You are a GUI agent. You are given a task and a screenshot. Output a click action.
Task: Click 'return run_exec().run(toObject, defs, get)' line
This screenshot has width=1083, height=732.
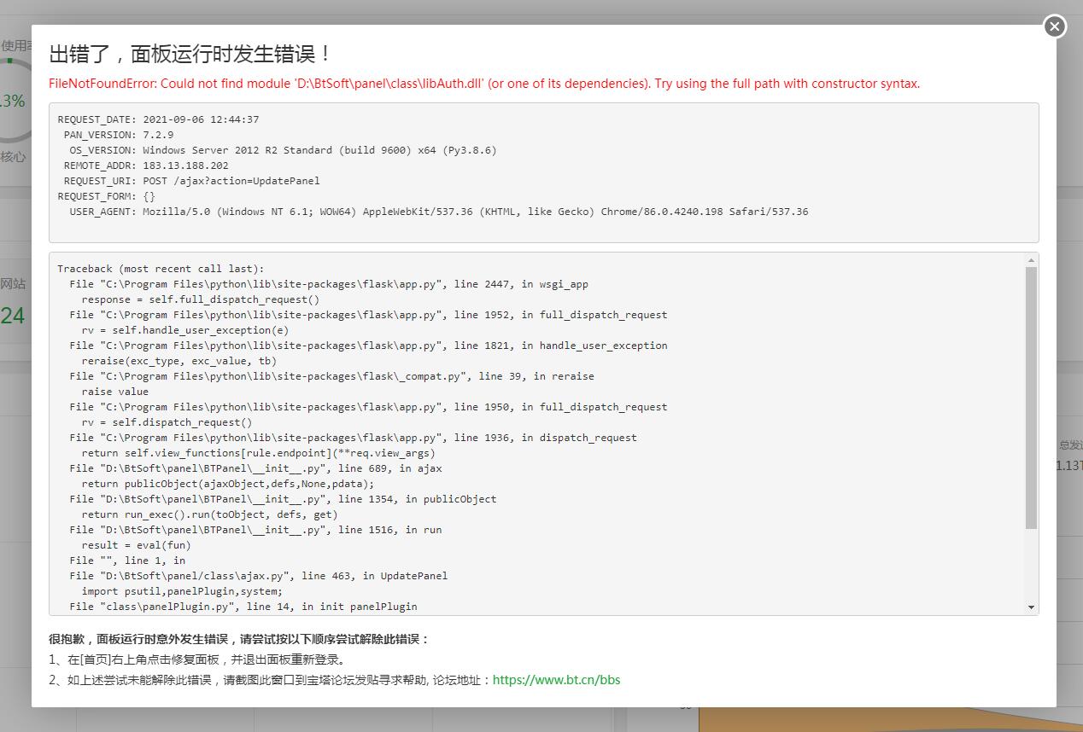(209, 514)
